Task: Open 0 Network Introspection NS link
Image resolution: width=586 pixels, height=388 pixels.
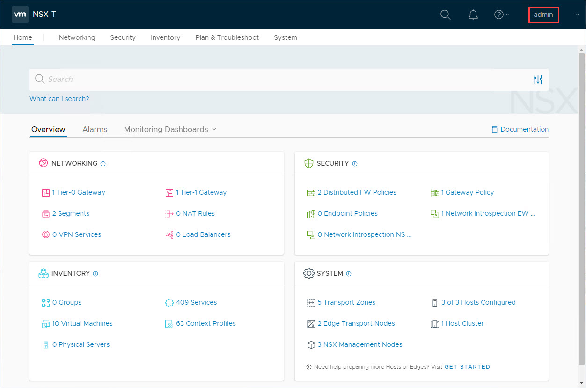Action: click(364, 234)
